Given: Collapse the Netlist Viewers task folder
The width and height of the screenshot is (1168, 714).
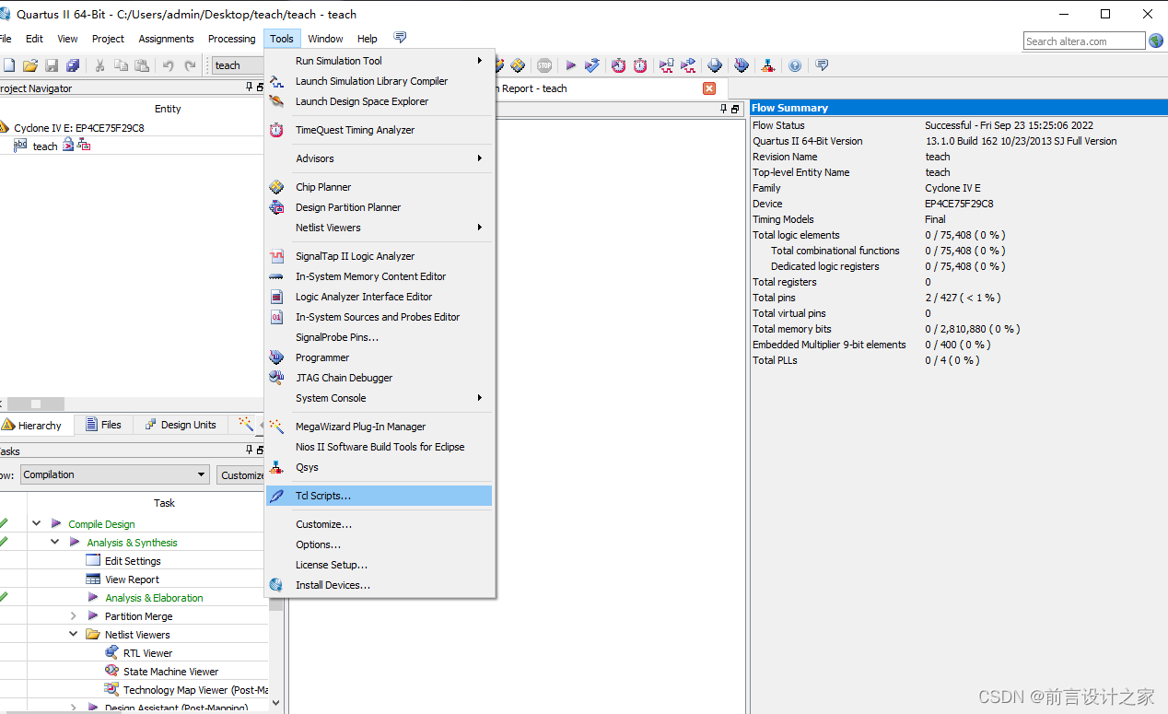Looking at the screenshot, I should [x=74, y=634].
